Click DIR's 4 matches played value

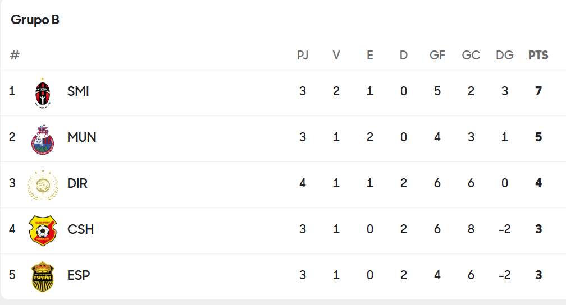[x=303, y=183]
